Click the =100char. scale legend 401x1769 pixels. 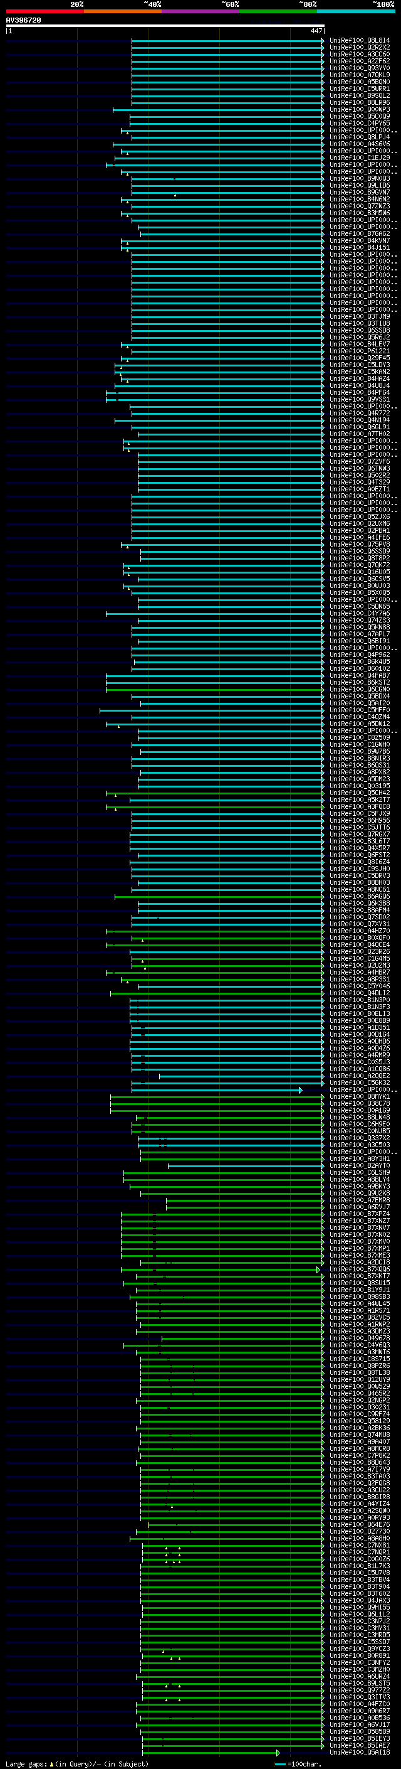click(x=298, y=1763)
